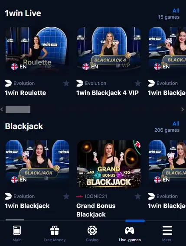This screenshot has width=186, height=246.
Task: Favorite 1win Roulette with star
Action: coord(66,83)
